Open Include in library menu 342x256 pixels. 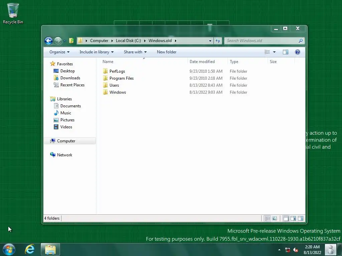[x=97, y=52]
